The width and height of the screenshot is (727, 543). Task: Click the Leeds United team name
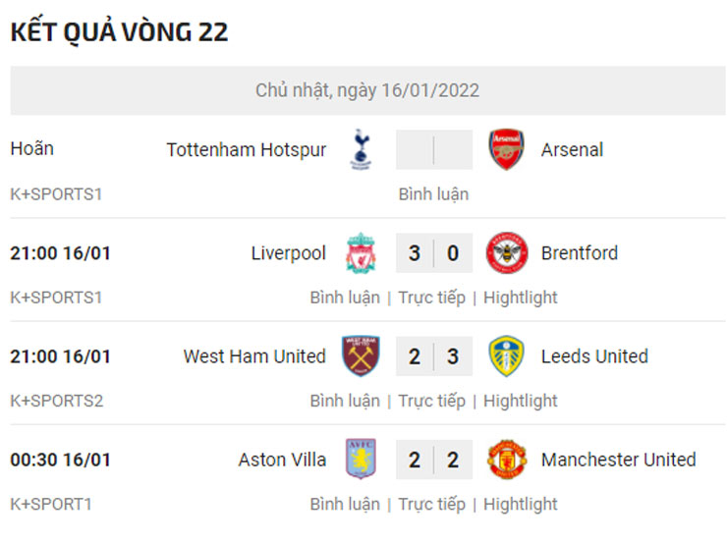(594, 356)
